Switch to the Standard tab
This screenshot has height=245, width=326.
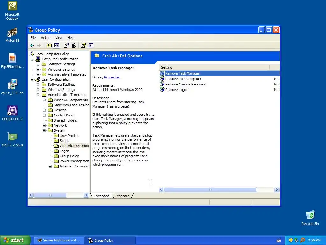[122, 196]
